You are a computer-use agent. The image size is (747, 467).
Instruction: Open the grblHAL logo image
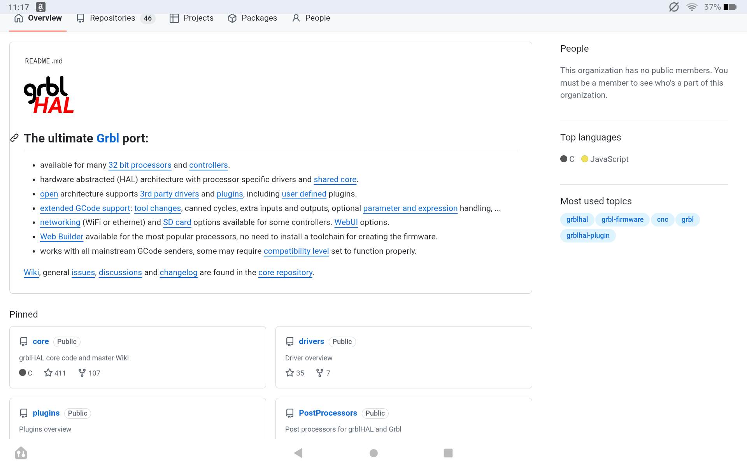pyautogui.click(x=49, y=94)
